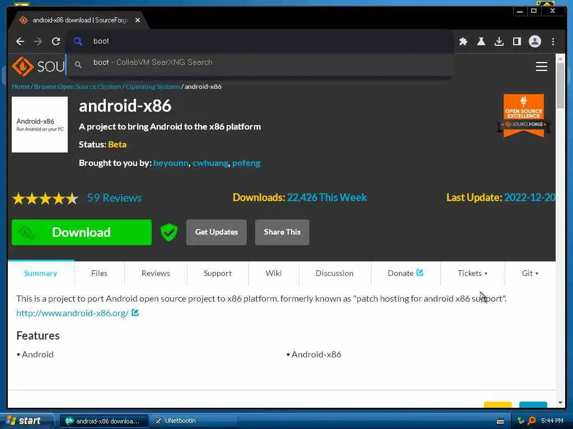Screen dimensions: 573x429
Task: Switch to the Reviews tab
Action: [x=156, y=273]
